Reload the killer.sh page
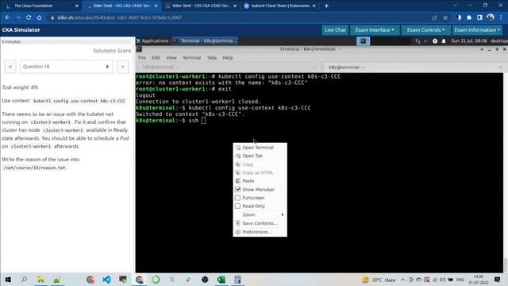The image size is (508, 286). point(29,17)
